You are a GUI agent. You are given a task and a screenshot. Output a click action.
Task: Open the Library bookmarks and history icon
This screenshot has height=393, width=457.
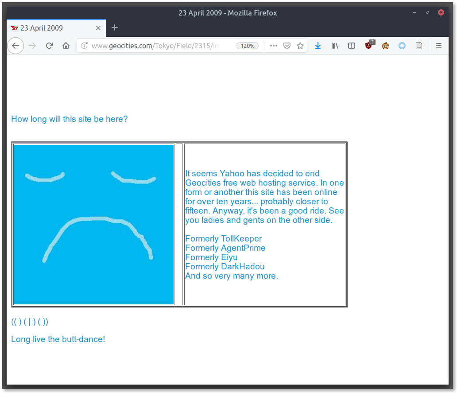[335, 46]
